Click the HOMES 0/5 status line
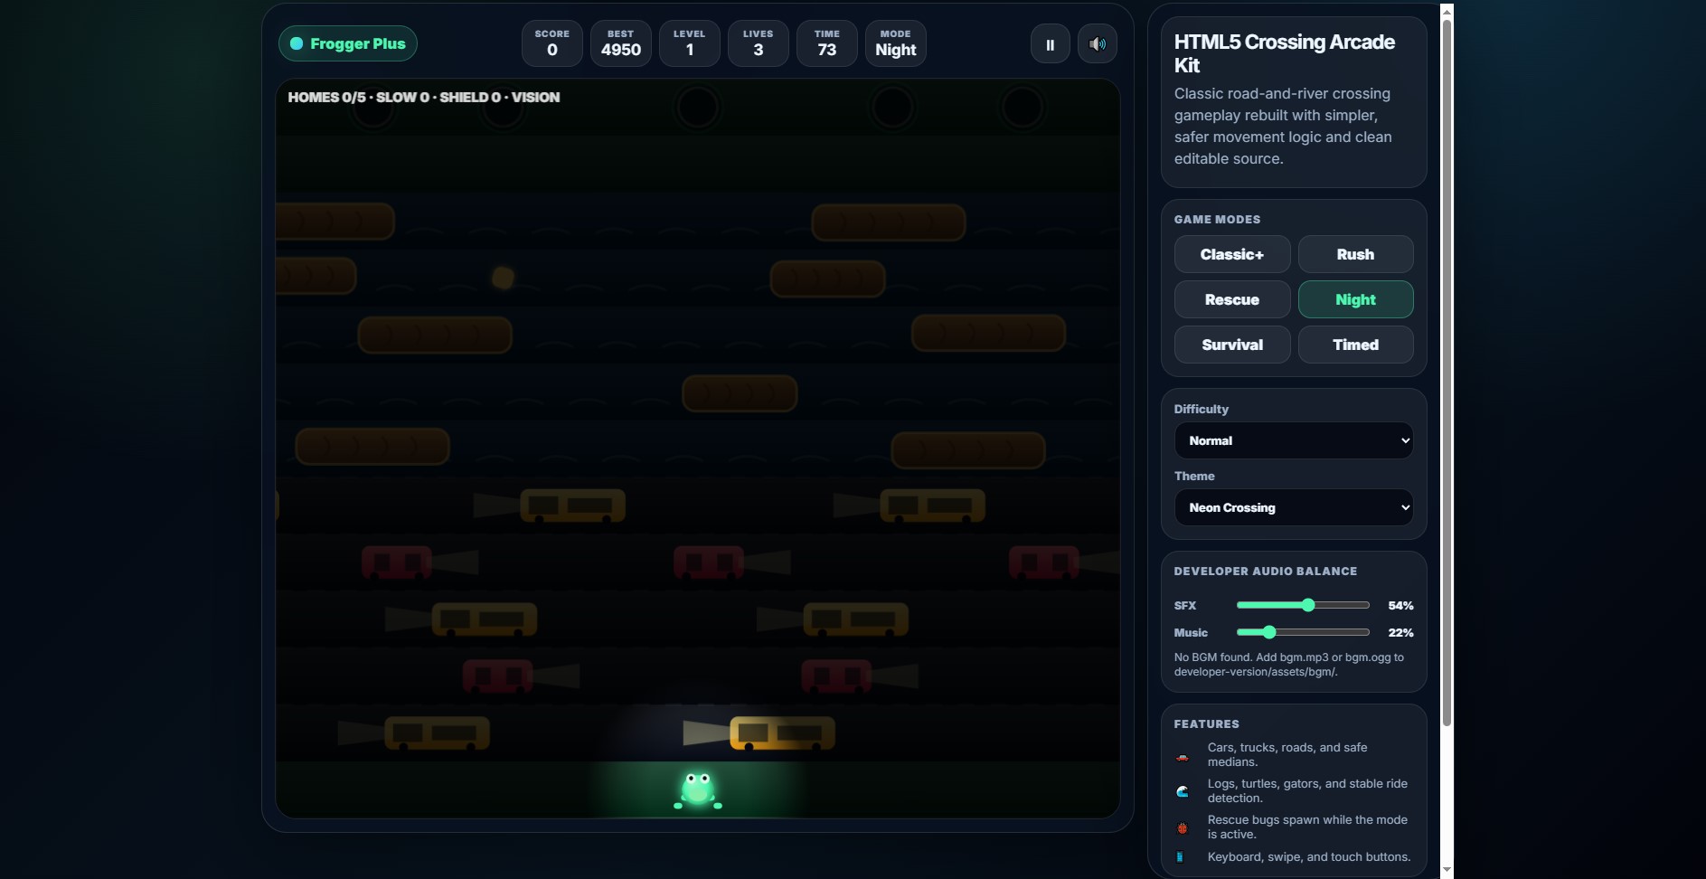1706x879 pixels. (423, 97)
